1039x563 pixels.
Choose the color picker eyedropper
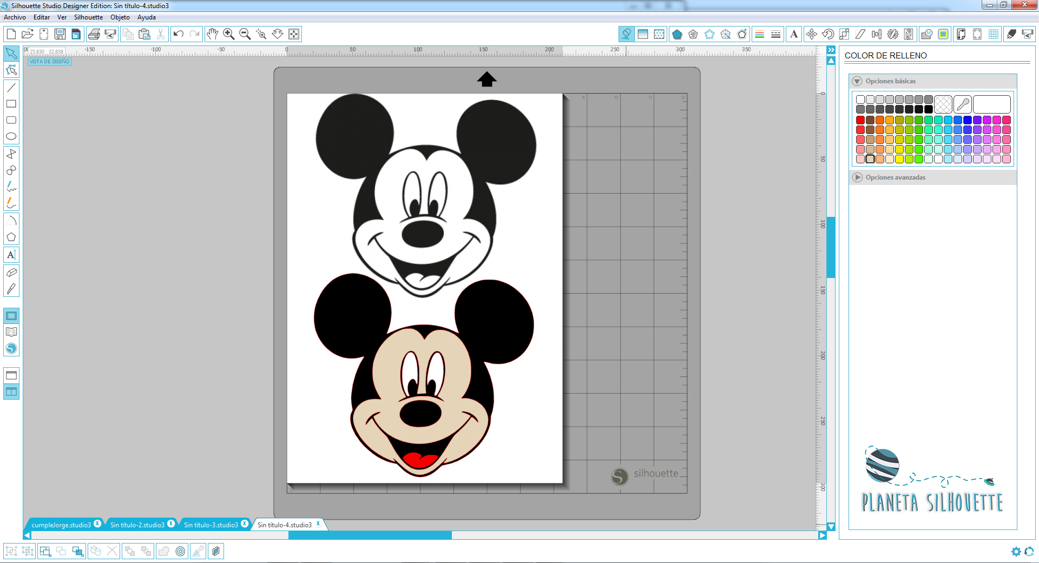coord(963,104)
